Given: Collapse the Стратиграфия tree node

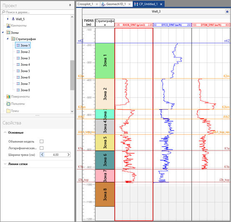Looking at the screenshot, I should (8, 39).
